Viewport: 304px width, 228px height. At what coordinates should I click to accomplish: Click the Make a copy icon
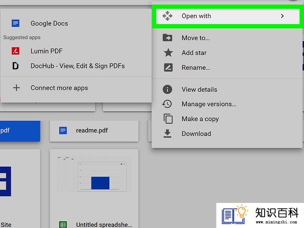168,119
